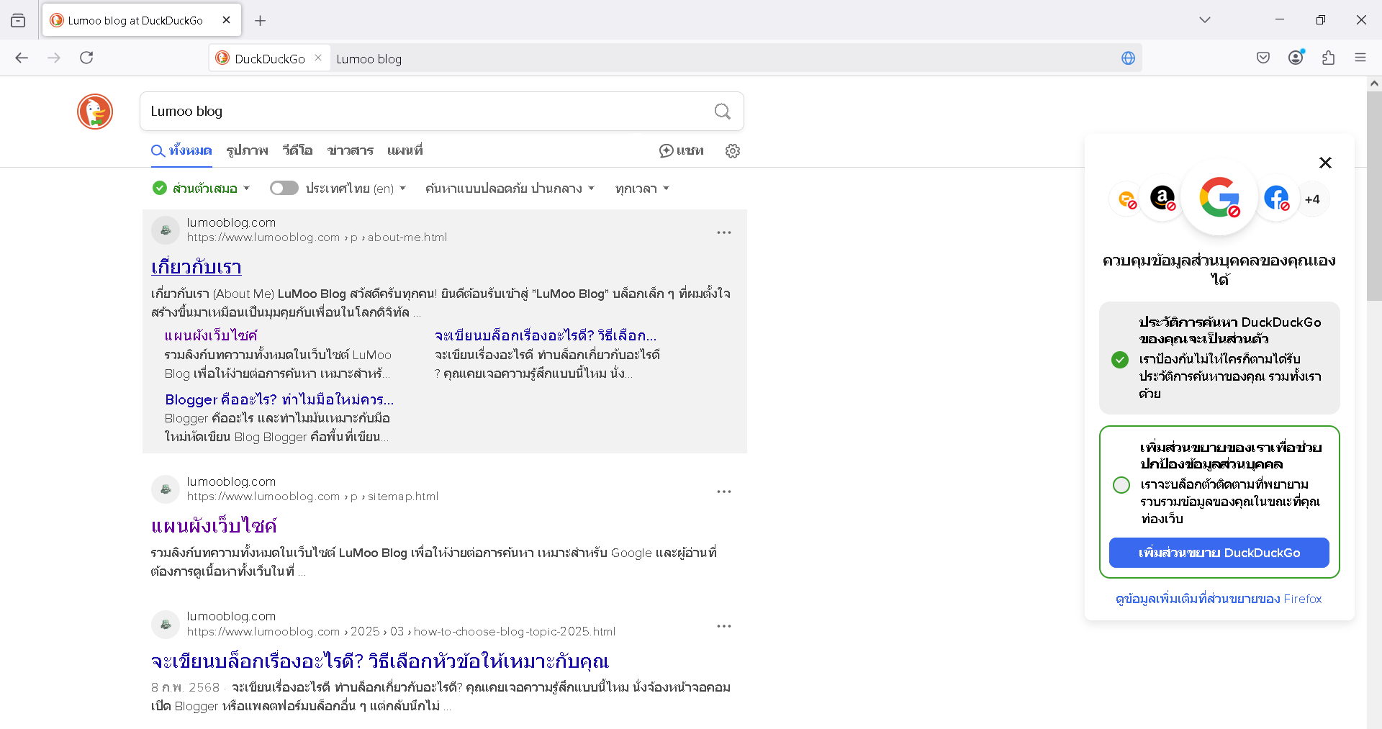Reload the page with refresh icon
Image resolution: width=1382 pixels, height=729 pixels.
point(86,58)
